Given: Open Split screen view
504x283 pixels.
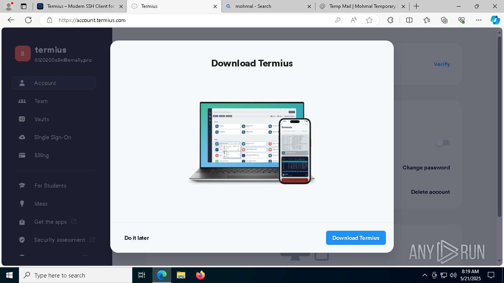Looking at the screenshot, I should click(x=409, y=20).
